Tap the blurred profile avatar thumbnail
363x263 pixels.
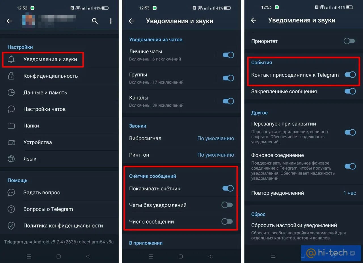click(x=29, y=21)
